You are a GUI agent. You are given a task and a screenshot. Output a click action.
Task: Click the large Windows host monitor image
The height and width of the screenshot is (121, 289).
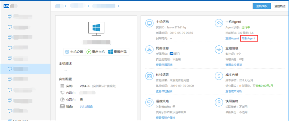coord(96,29)
